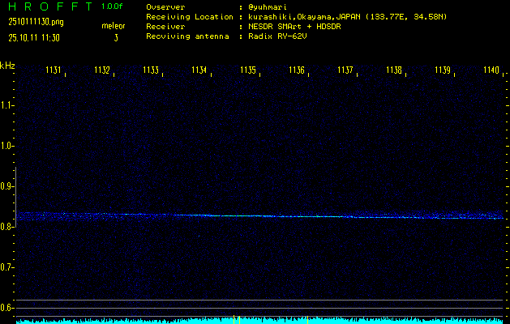This screenshot has width=510, height=324.
Task: Click the 1.0 kHz frequency label
Action: click(x=7, y=146)
